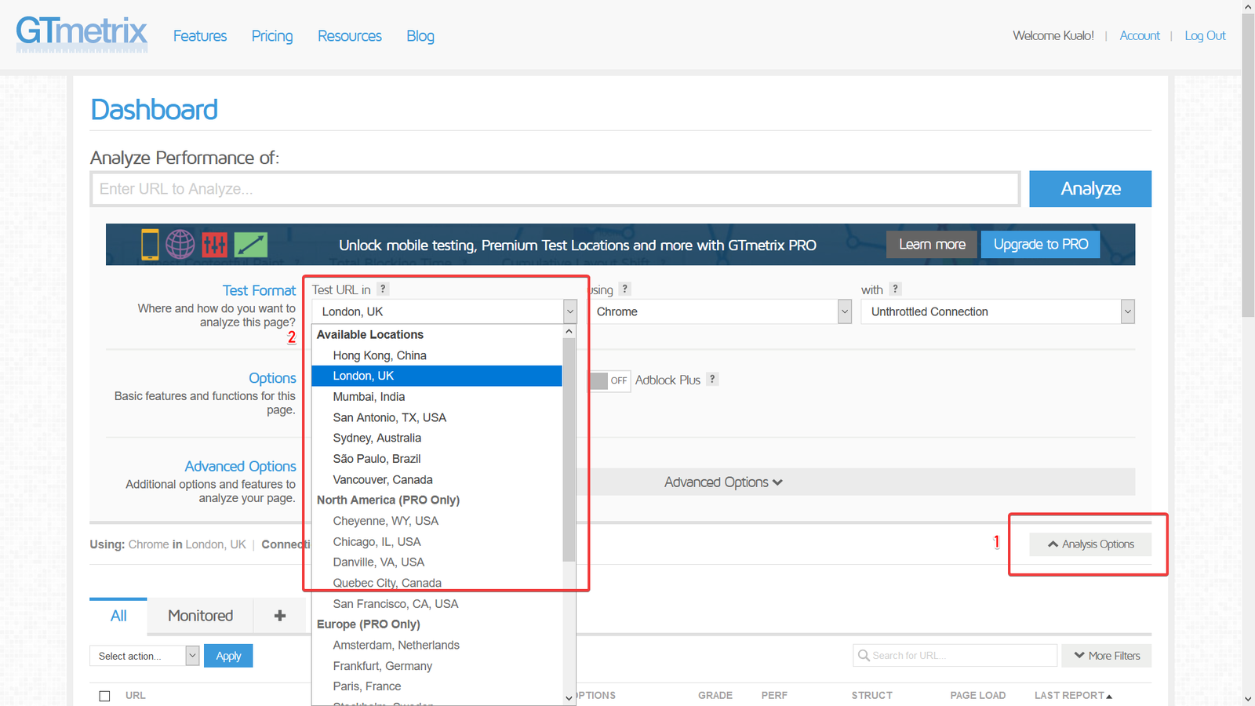Pick São Paulo, Brazil location

[x=437, y=459]
